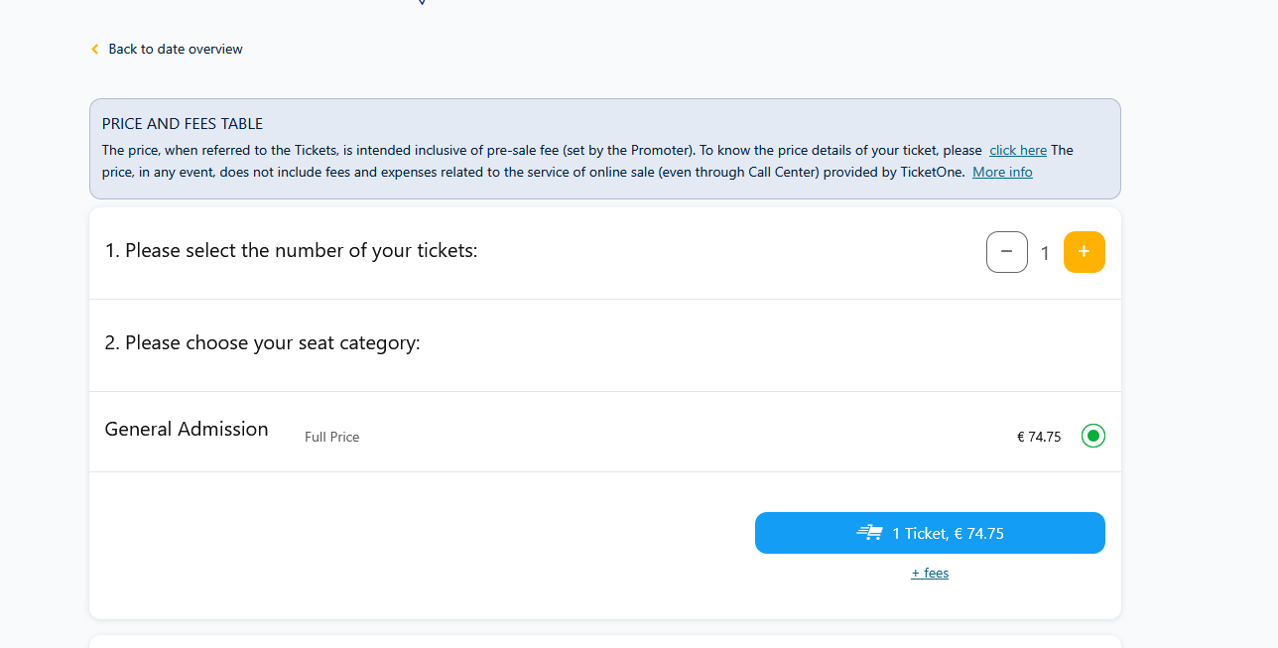The width and height of the screenshot is (1278, 648).
Task: Increase ticket count with orange plus button
Action: (x=1085, y=252)
